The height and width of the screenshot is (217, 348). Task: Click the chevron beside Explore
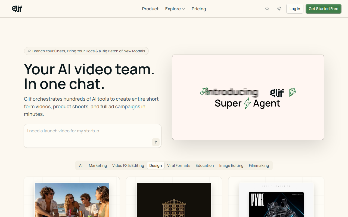(x=184, y=9)
